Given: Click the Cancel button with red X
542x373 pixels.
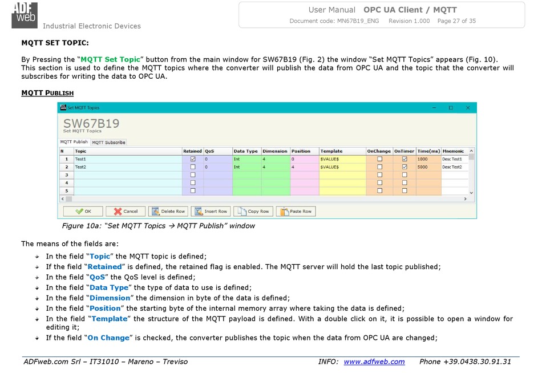Looking at the screenshot, I should [125, 211].
